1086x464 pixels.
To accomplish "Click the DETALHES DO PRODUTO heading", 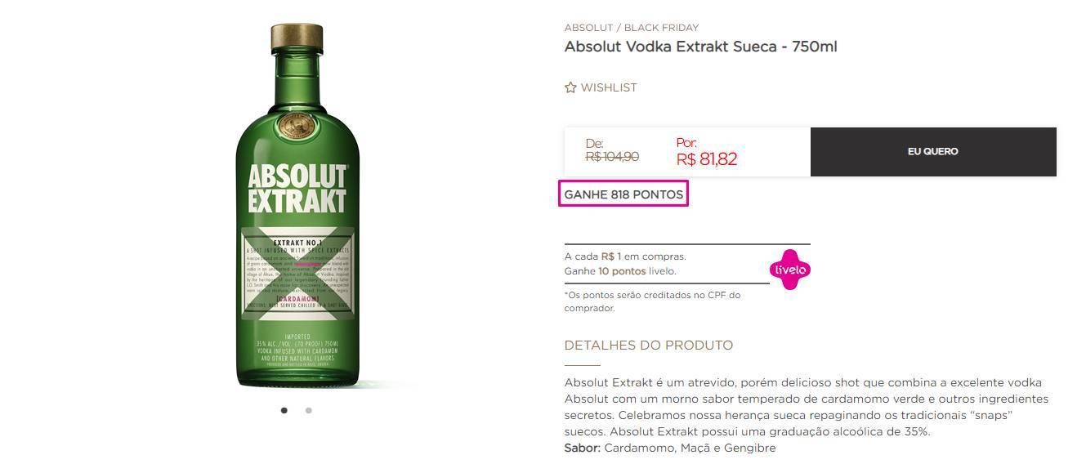I will point(649,346).
